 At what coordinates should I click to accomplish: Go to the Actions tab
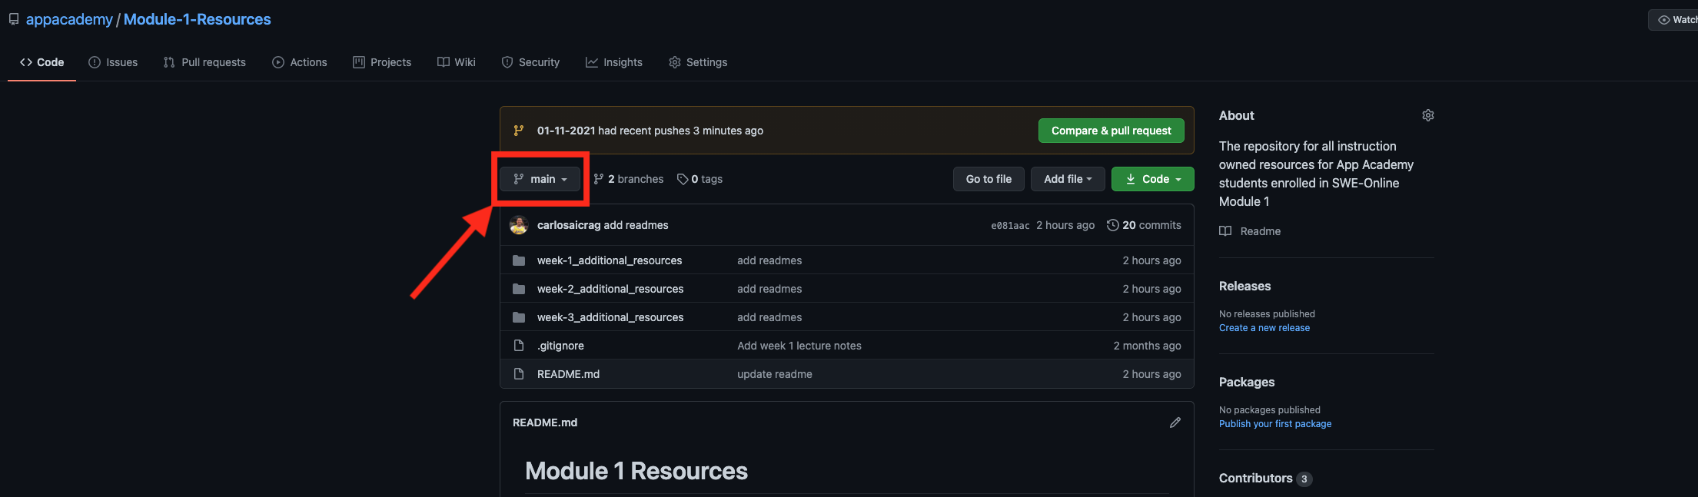(300, 62)
